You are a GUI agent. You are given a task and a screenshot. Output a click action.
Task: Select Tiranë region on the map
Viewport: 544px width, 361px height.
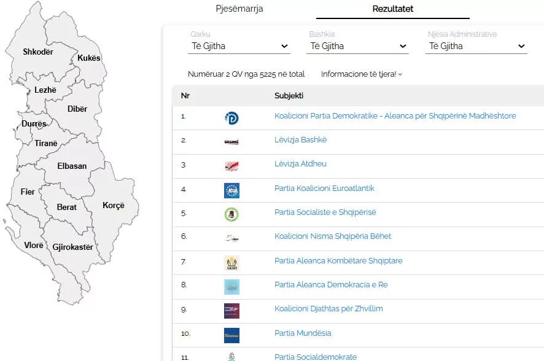tap(46, 144)
